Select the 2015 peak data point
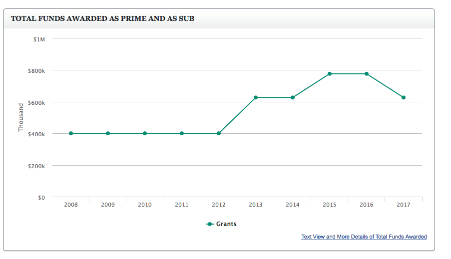Screen dimensions: 451x259 click(x=330, y=74)
